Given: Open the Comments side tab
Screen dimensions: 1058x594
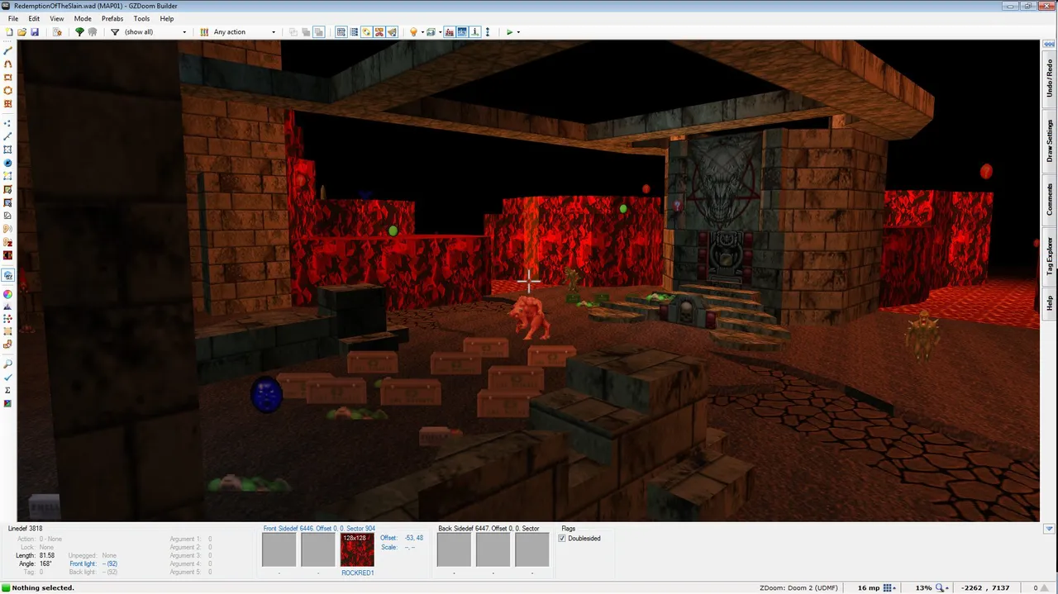Looking at the screenshot, I should pos(1050,199).
